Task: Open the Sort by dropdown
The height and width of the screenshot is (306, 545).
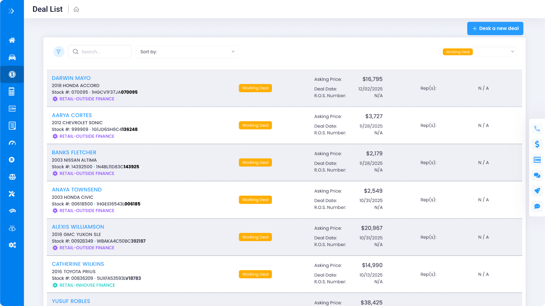Action: coord(187,52)
